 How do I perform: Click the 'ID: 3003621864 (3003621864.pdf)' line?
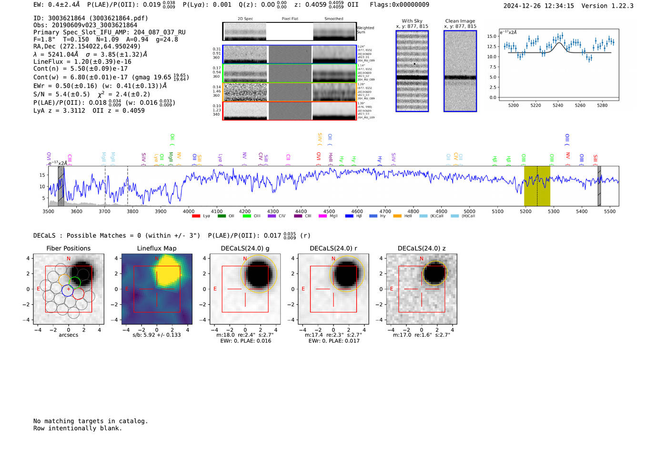point(91,18)
